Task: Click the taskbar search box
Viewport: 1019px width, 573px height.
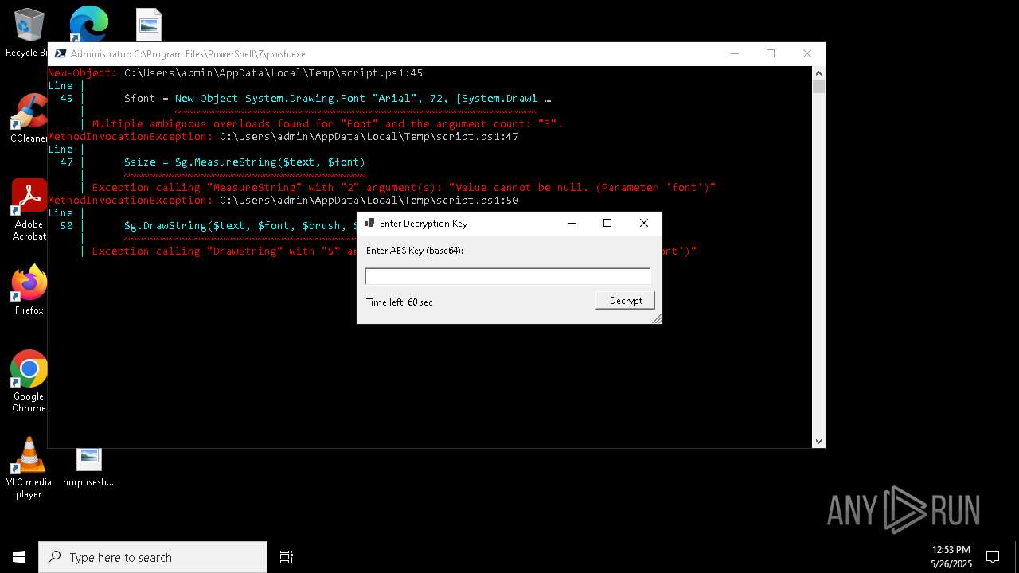Action: point(153,557)
